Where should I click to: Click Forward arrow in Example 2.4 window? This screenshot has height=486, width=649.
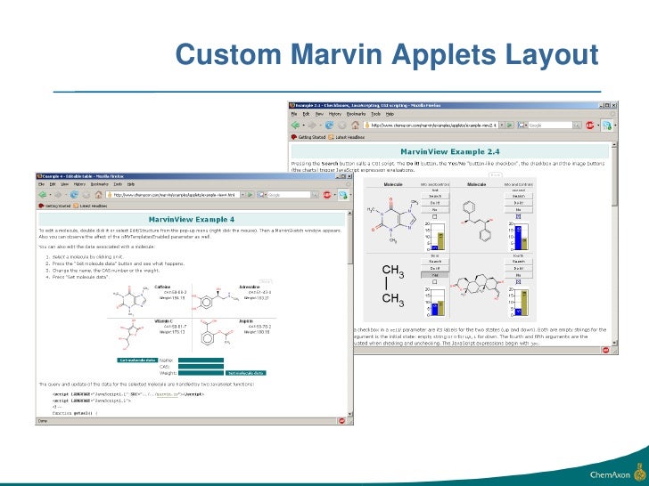click(312, 125)
